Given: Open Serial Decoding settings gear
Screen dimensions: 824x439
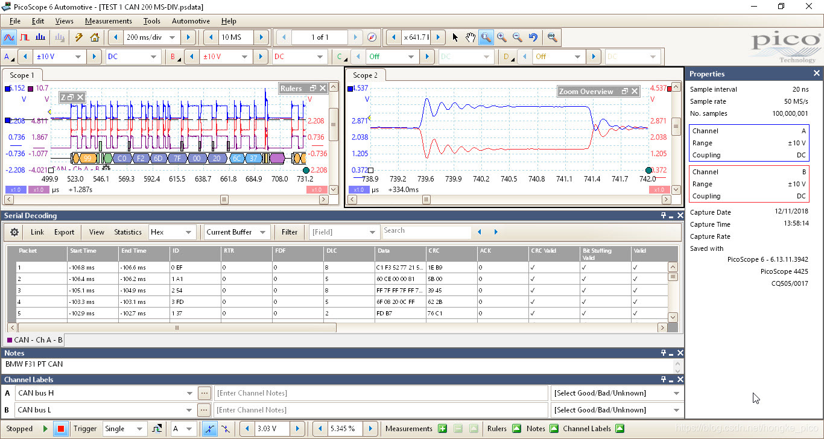Looking at the screenshot, I should click(x=14, y=232).
